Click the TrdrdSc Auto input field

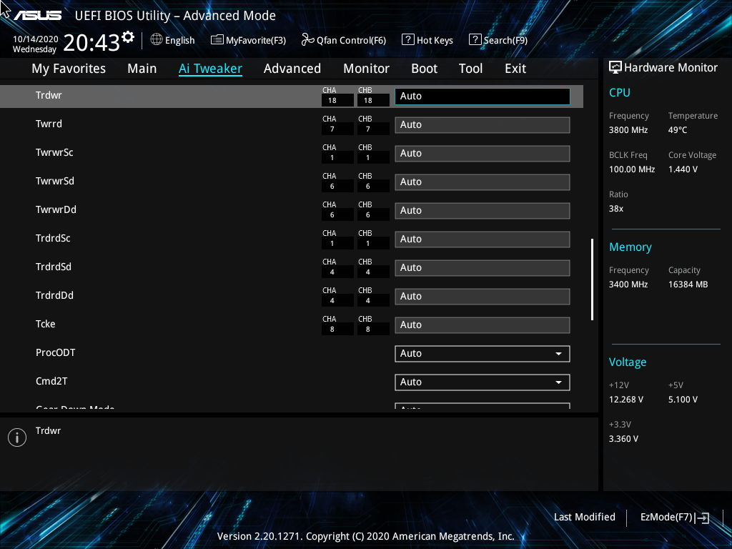click(x=483, y=239)
